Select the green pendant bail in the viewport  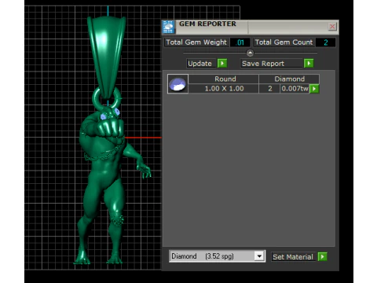point(107,57)
